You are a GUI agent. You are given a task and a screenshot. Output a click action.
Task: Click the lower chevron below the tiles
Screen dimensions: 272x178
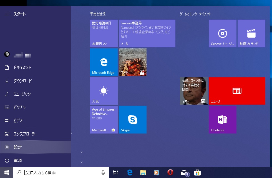(82, 162)
